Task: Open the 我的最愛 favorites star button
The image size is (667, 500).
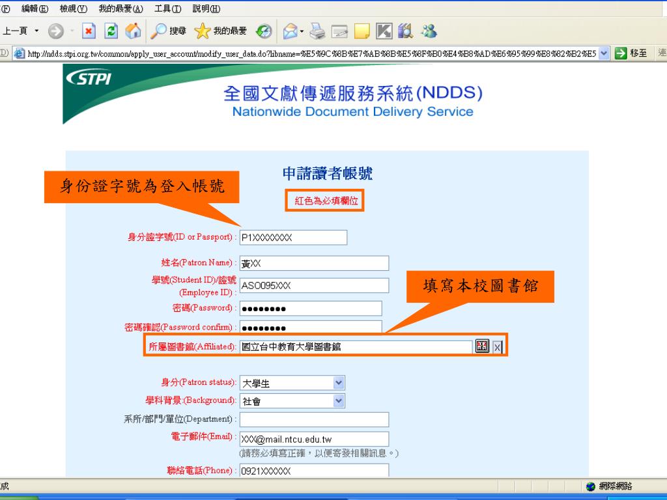Action: [220, 31]
